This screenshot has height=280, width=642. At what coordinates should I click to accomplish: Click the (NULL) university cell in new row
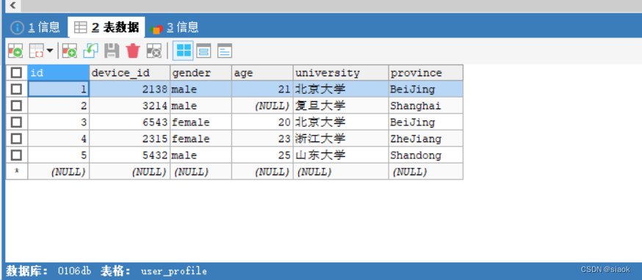point(341,172)
